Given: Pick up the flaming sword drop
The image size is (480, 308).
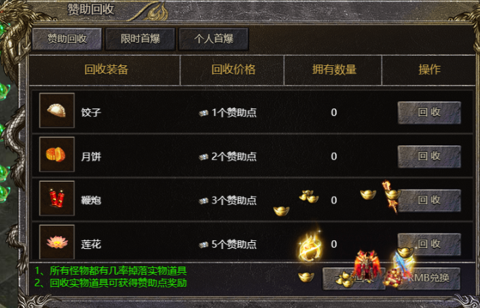Looking at the screenshot, I should (390, 196).
